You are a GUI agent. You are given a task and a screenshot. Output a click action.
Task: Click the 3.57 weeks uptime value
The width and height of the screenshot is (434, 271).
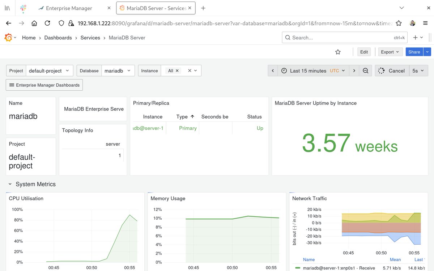(350, 143)
